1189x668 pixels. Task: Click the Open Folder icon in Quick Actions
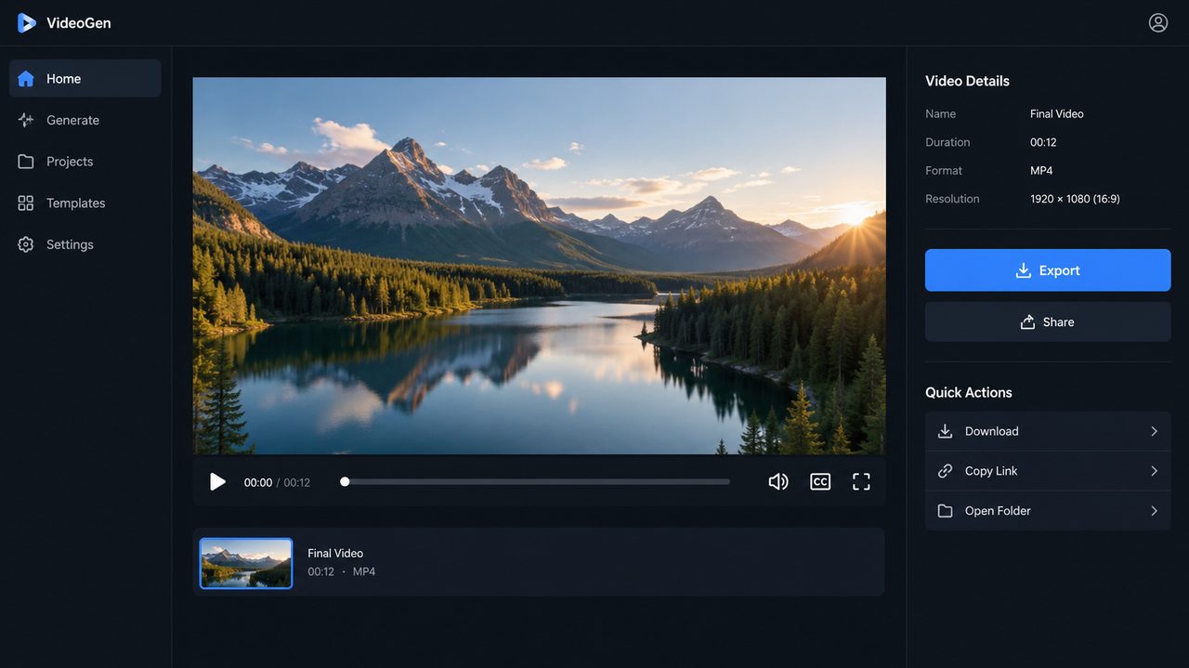946,511
